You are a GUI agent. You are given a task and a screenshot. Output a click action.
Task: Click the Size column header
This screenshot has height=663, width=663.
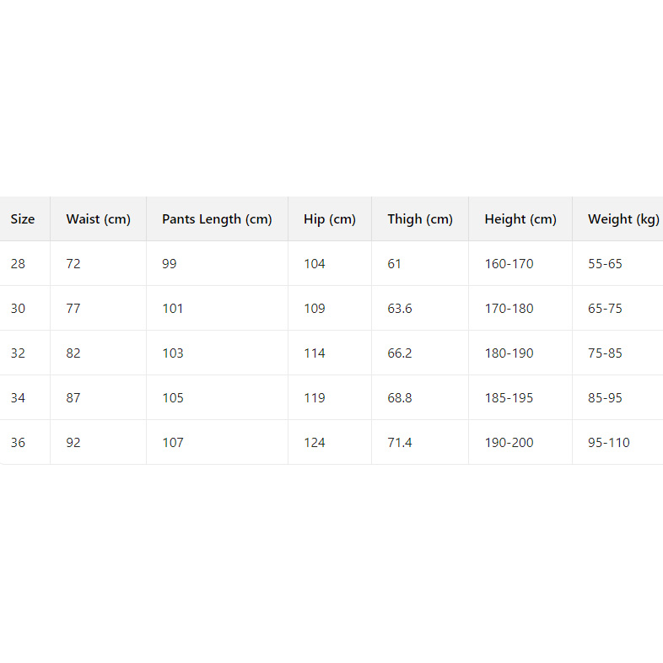23,219
